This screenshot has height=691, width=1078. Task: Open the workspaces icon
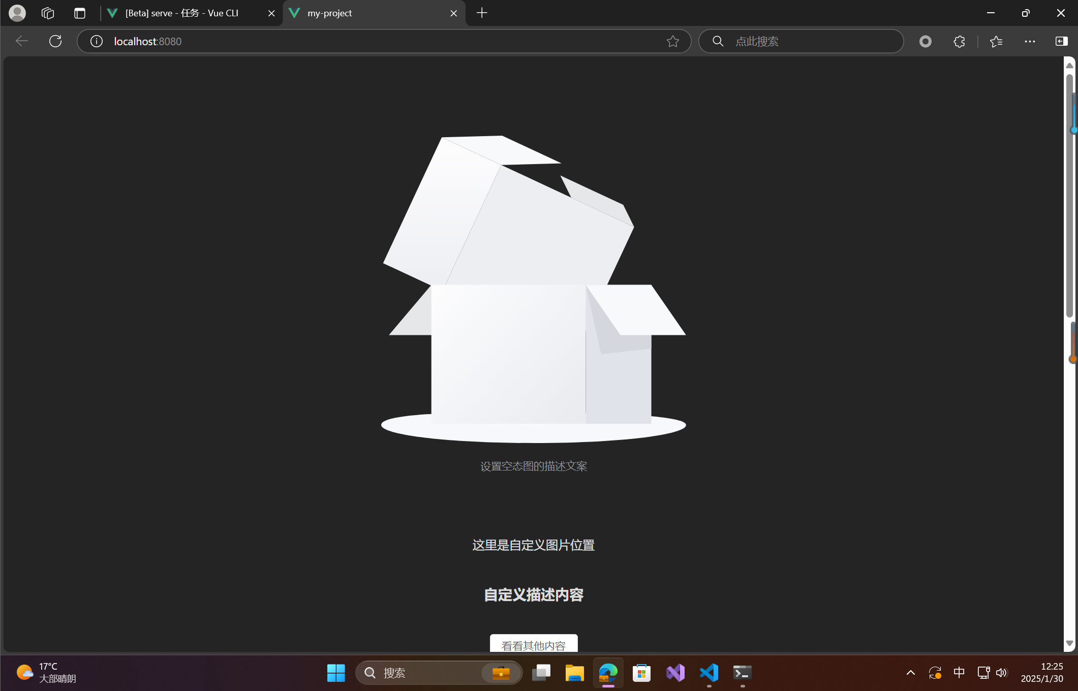click(48, 13)
